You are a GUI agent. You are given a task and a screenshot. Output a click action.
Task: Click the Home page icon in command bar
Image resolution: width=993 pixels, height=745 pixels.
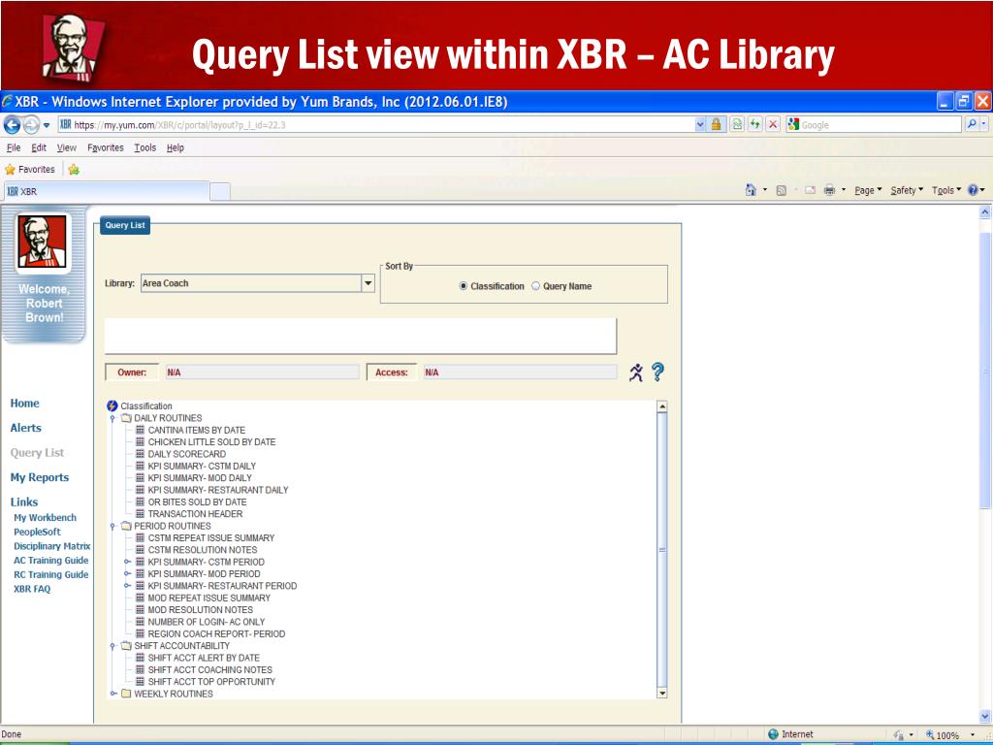point(751,190)
